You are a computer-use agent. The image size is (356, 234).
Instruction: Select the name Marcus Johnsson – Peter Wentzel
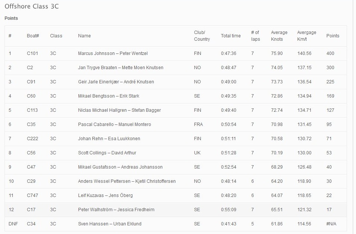pos(113,53)
